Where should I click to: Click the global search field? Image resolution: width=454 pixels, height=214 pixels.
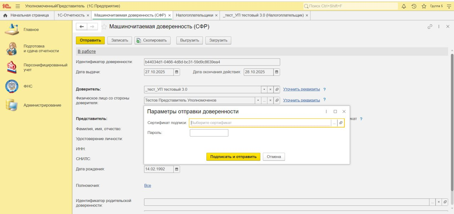coord(351,6)
